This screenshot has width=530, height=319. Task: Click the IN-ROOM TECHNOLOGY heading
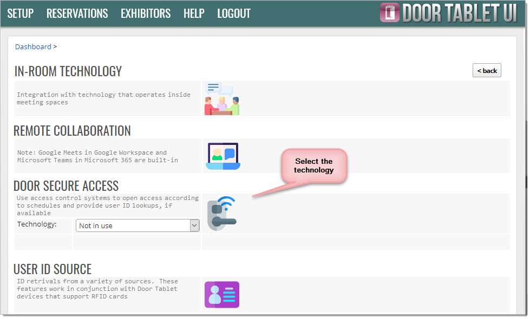pos(68,71)
